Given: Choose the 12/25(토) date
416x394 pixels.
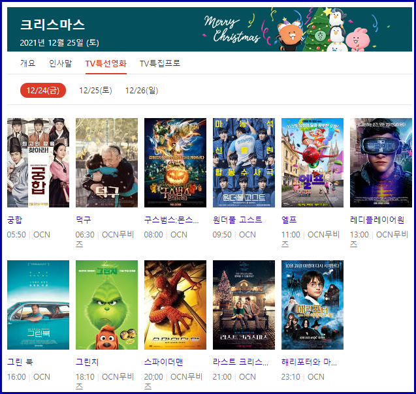Looking at the screenshot, I should tap(95, 91).
